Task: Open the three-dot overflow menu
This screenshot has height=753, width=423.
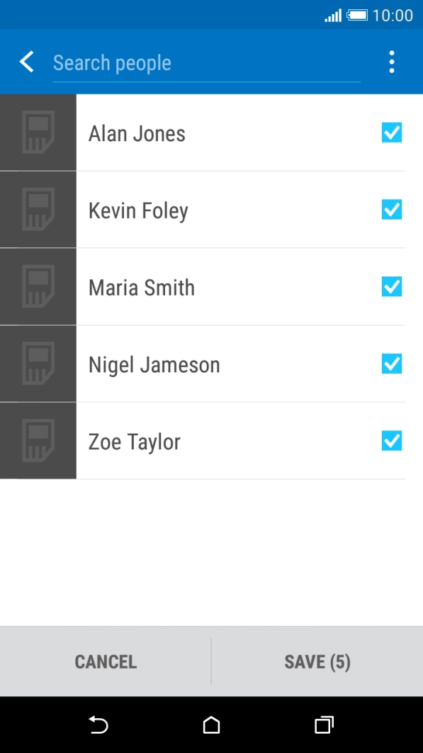Action: [392, 62]
